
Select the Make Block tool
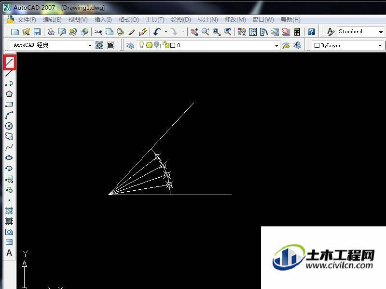[x=9, y=189]
